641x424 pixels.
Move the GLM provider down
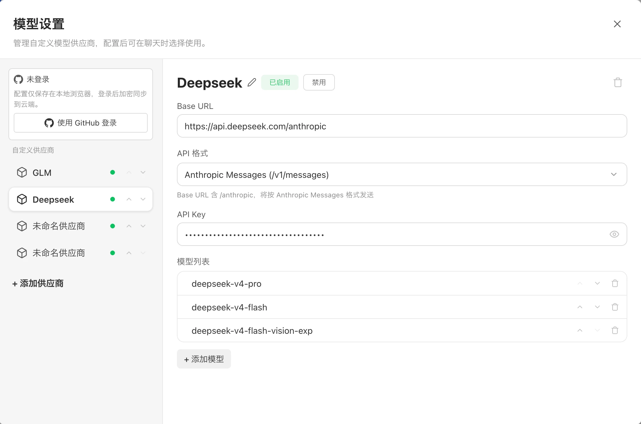coord(143,172)
